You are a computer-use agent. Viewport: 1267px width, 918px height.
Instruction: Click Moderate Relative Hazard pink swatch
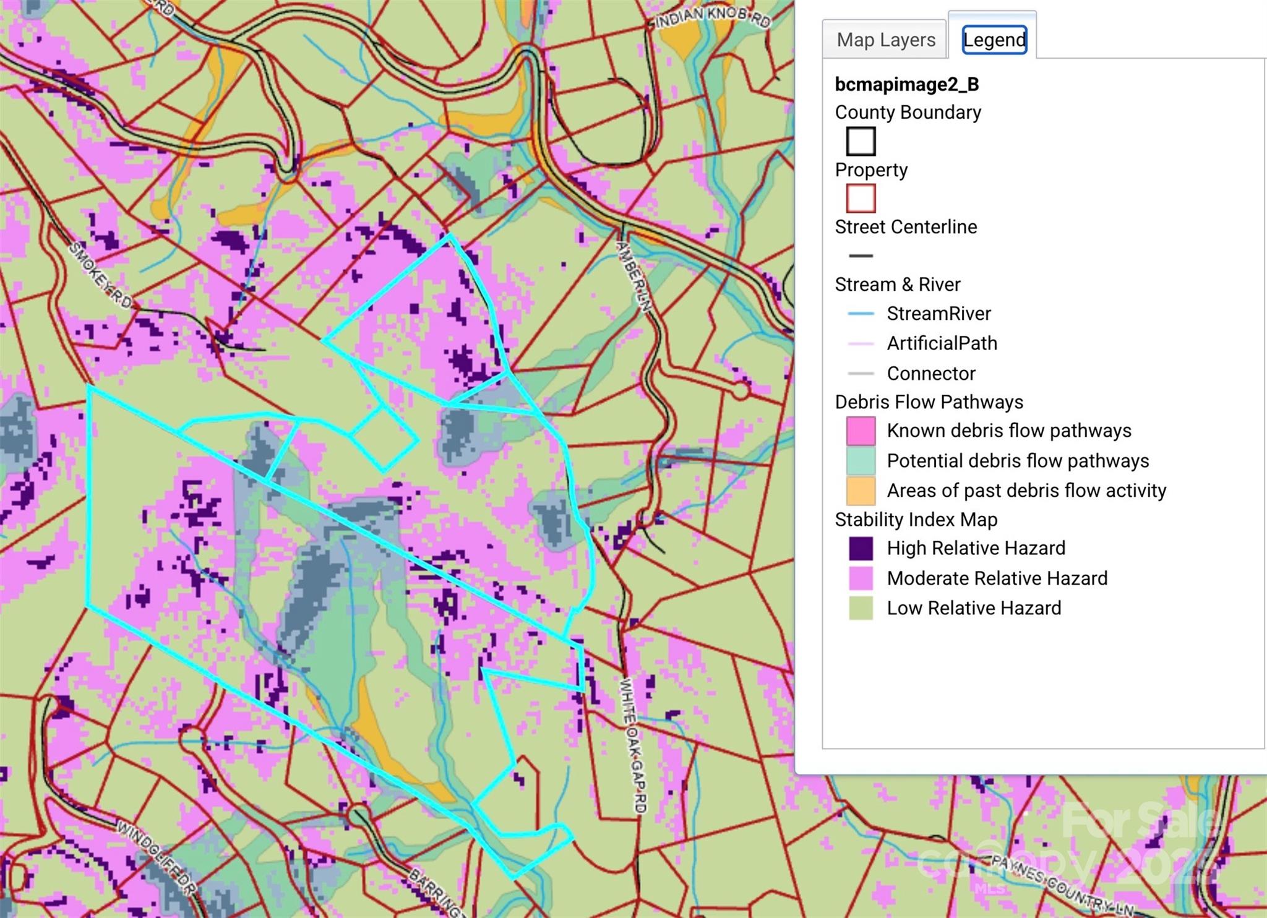861,578
